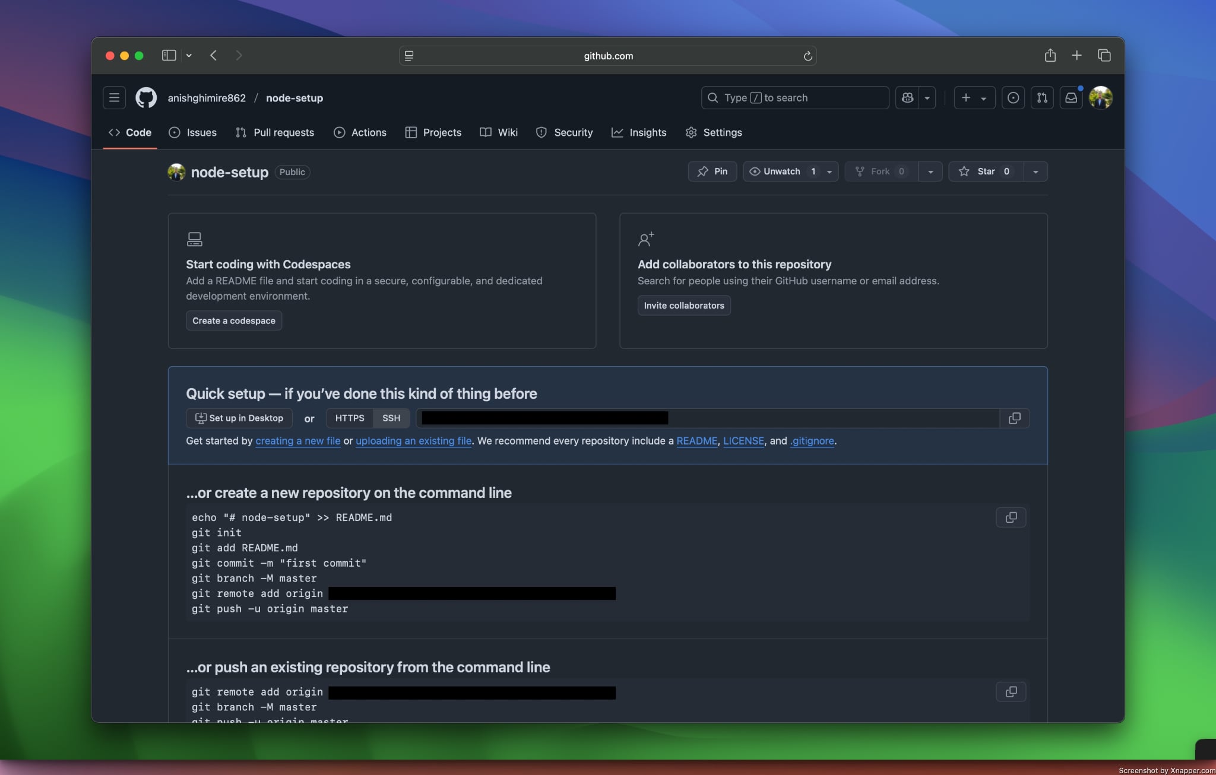Open the Copilot chat icon
Screen dimensions: 1216x775
(907, 97)
